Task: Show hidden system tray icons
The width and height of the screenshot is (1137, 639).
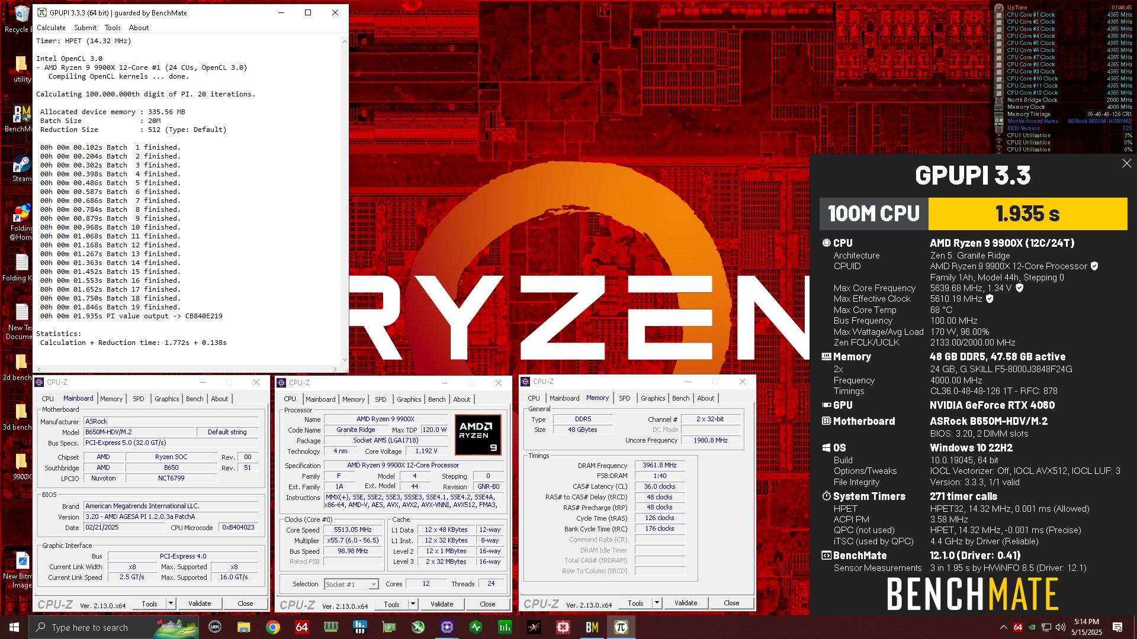Action: tap(1003, 627)
